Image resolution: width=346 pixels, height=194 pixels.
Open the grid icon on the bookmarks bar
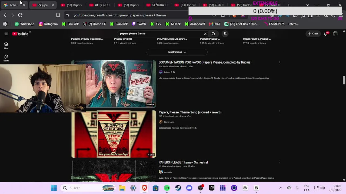click(x=5, y=24)
